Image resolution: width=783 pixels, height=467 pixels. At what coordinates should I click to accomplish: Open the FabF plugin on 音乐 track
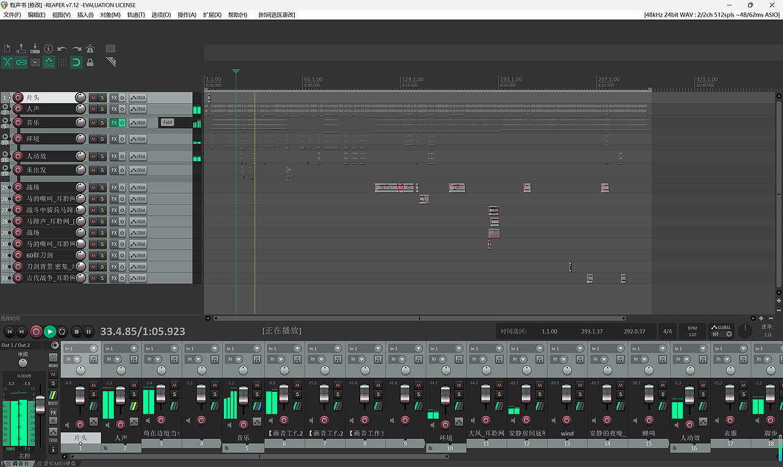(x=168, y=122)
